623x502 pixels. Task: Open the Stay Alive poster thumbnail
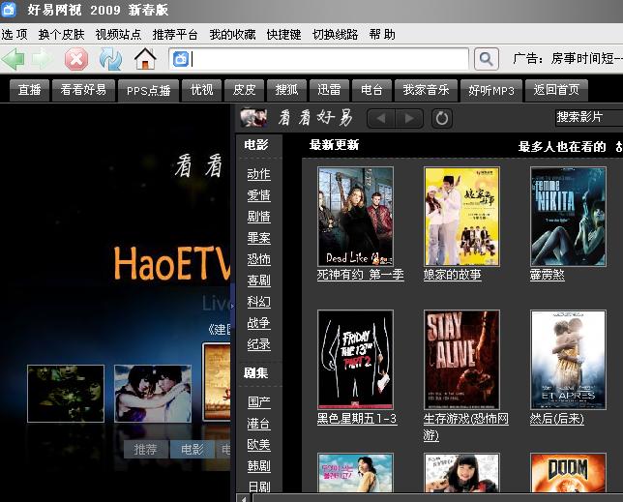(461, 360)
